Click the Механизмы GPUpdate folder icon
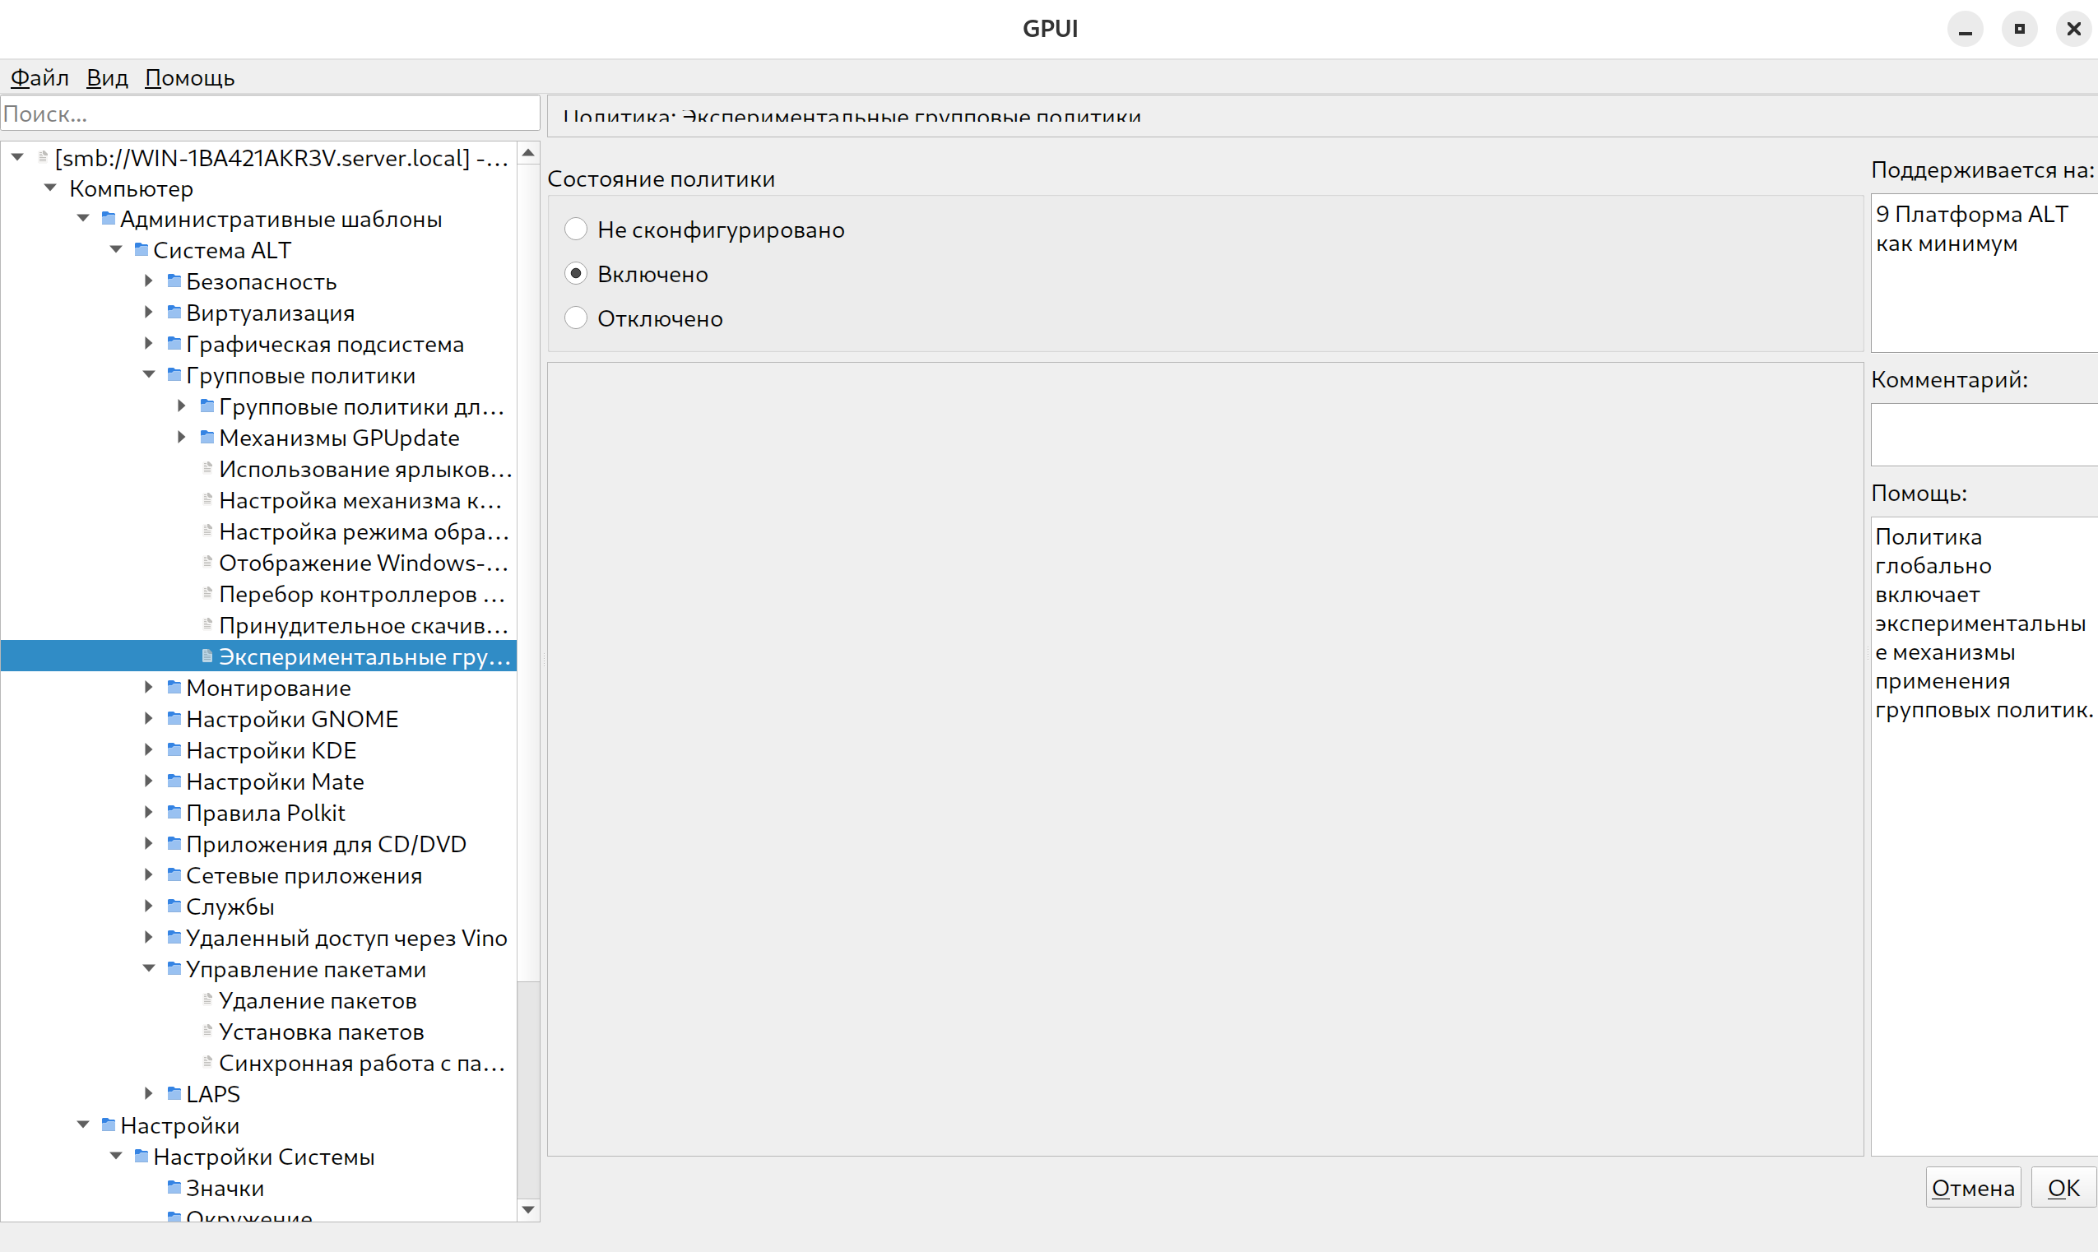This screenshot has height=1252, width=2098. tap(207, 437)
